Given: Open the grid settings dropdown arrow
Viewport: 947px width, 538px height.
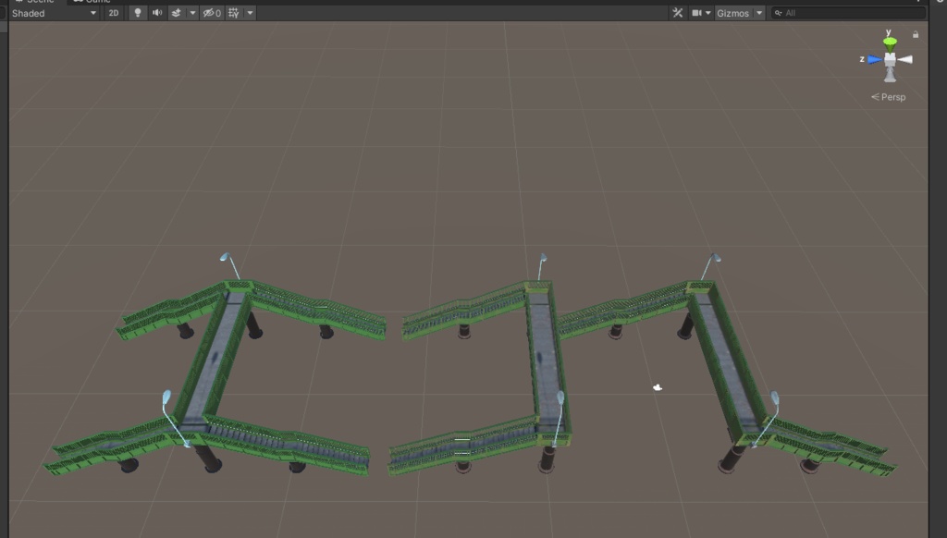Looking at the screenshot, I should pos(251,13).
